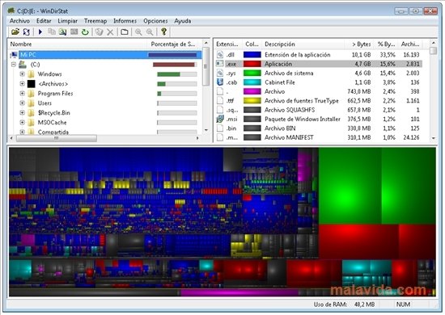Click the directory tree scroll-up arrow
The height and width of the screenshot is (315, 445).
tap(206, 43)
